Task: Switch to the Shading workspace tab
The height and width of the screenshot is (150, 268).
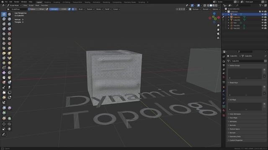Action: click(88, 2)
